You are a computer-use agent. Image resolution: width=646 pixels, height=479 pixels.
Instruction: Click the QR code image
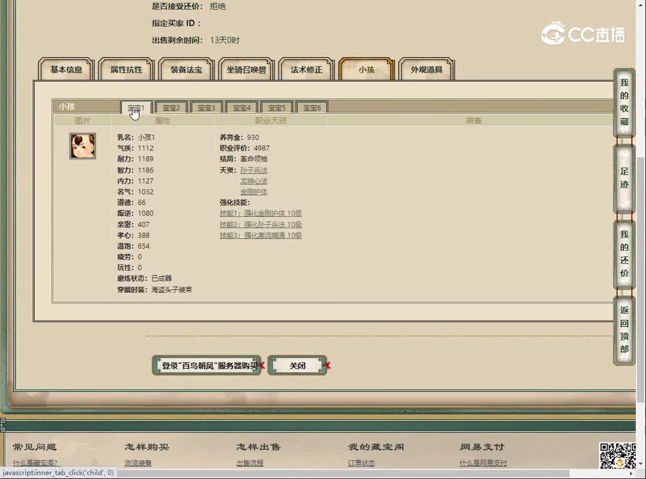click(x=617, y=456)
